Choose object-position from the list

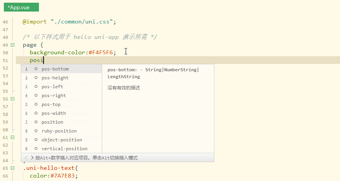point(62,140)
